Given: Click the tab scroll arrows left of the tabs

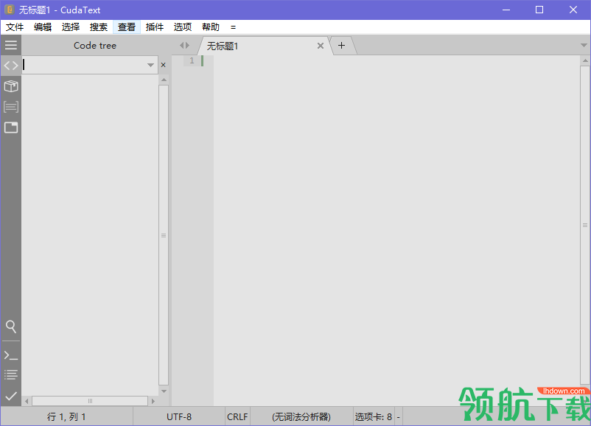Looking at the screenshot, I should (x=184, y=45).
